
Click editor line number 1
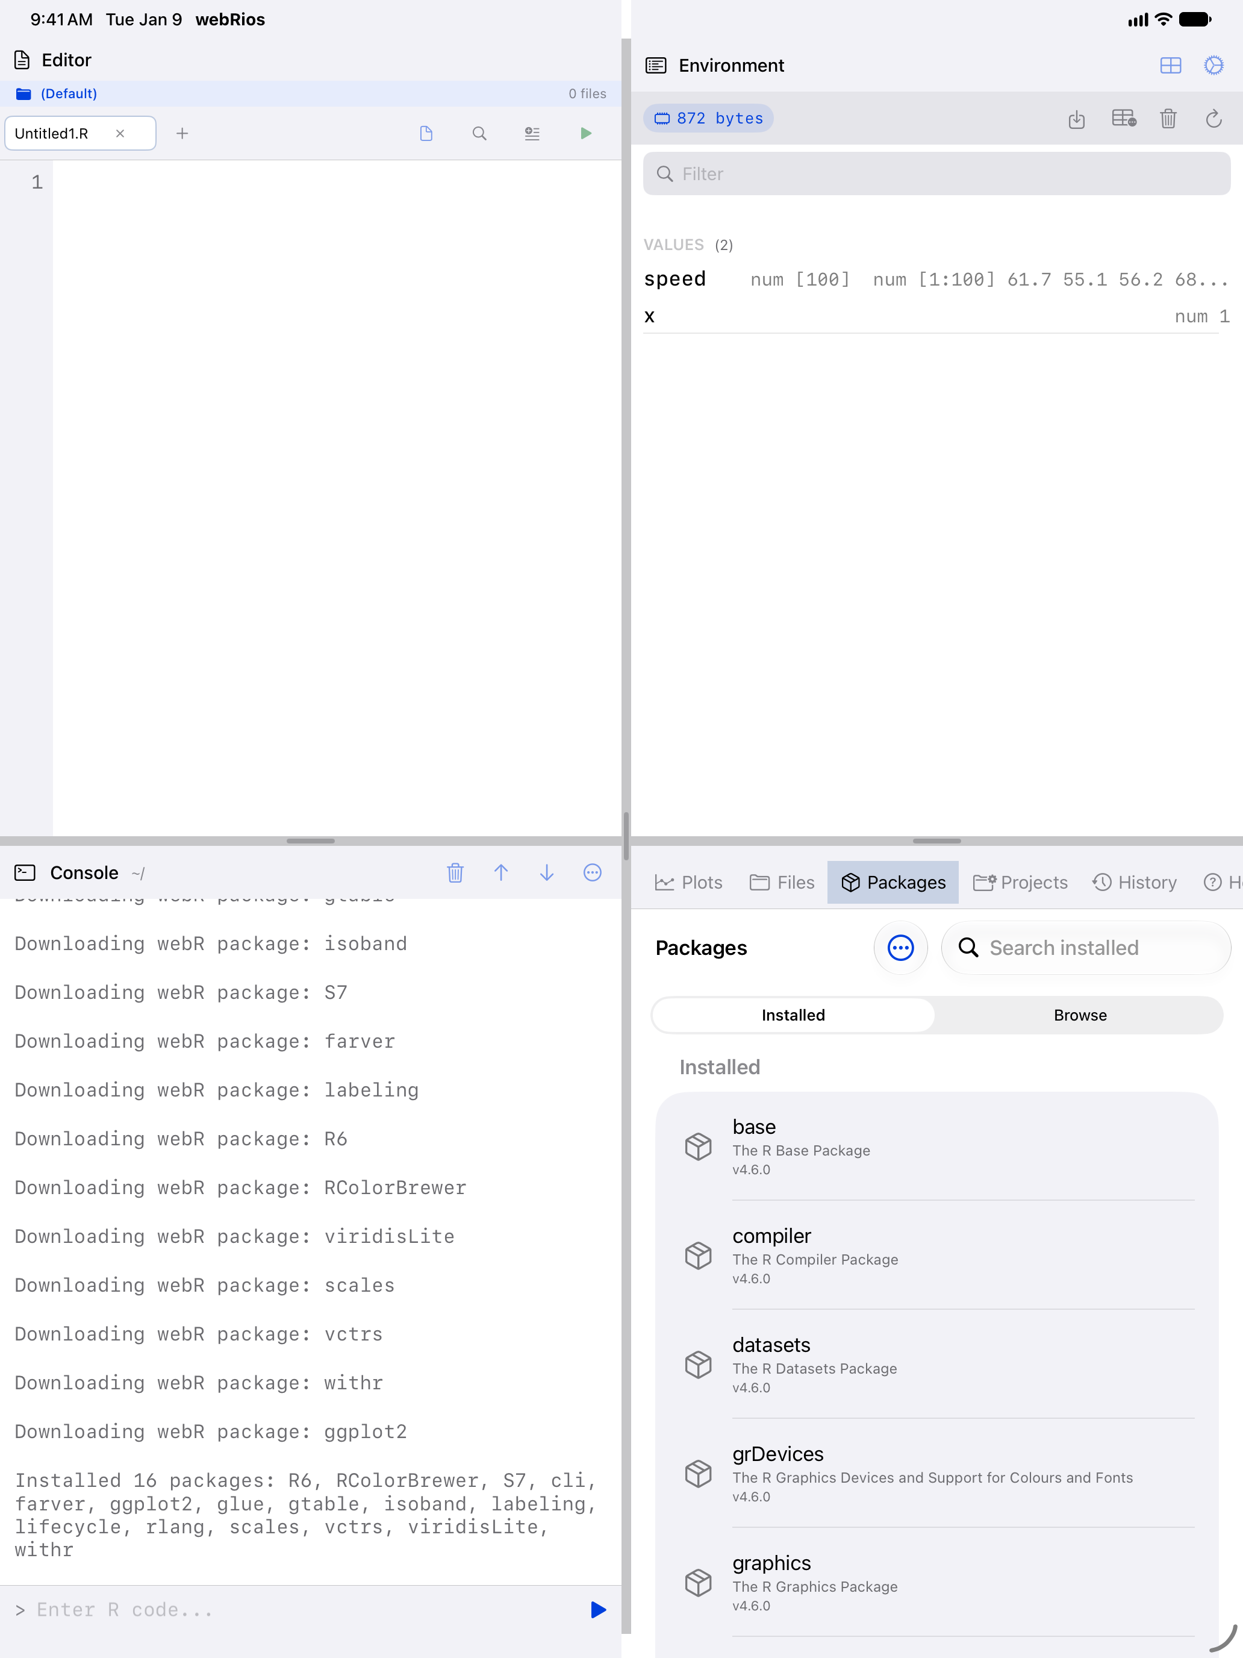37,182
